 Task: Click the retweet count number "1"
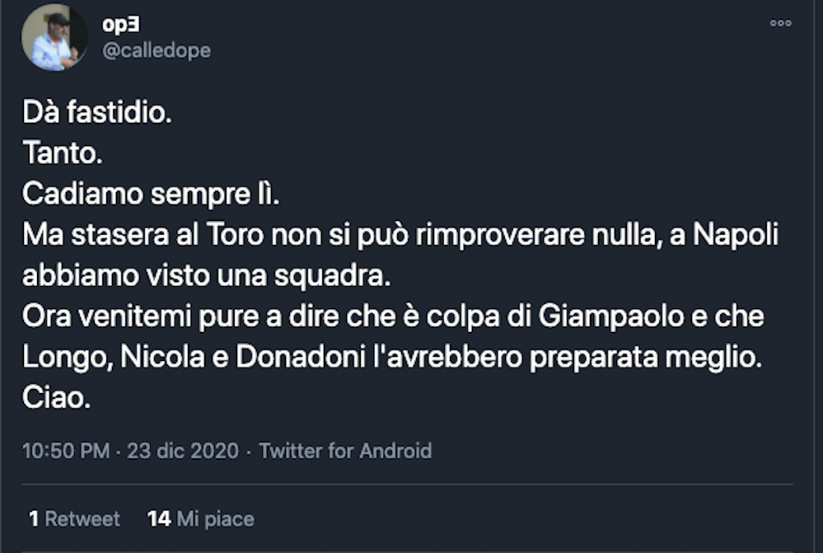[x=34, y=519]
